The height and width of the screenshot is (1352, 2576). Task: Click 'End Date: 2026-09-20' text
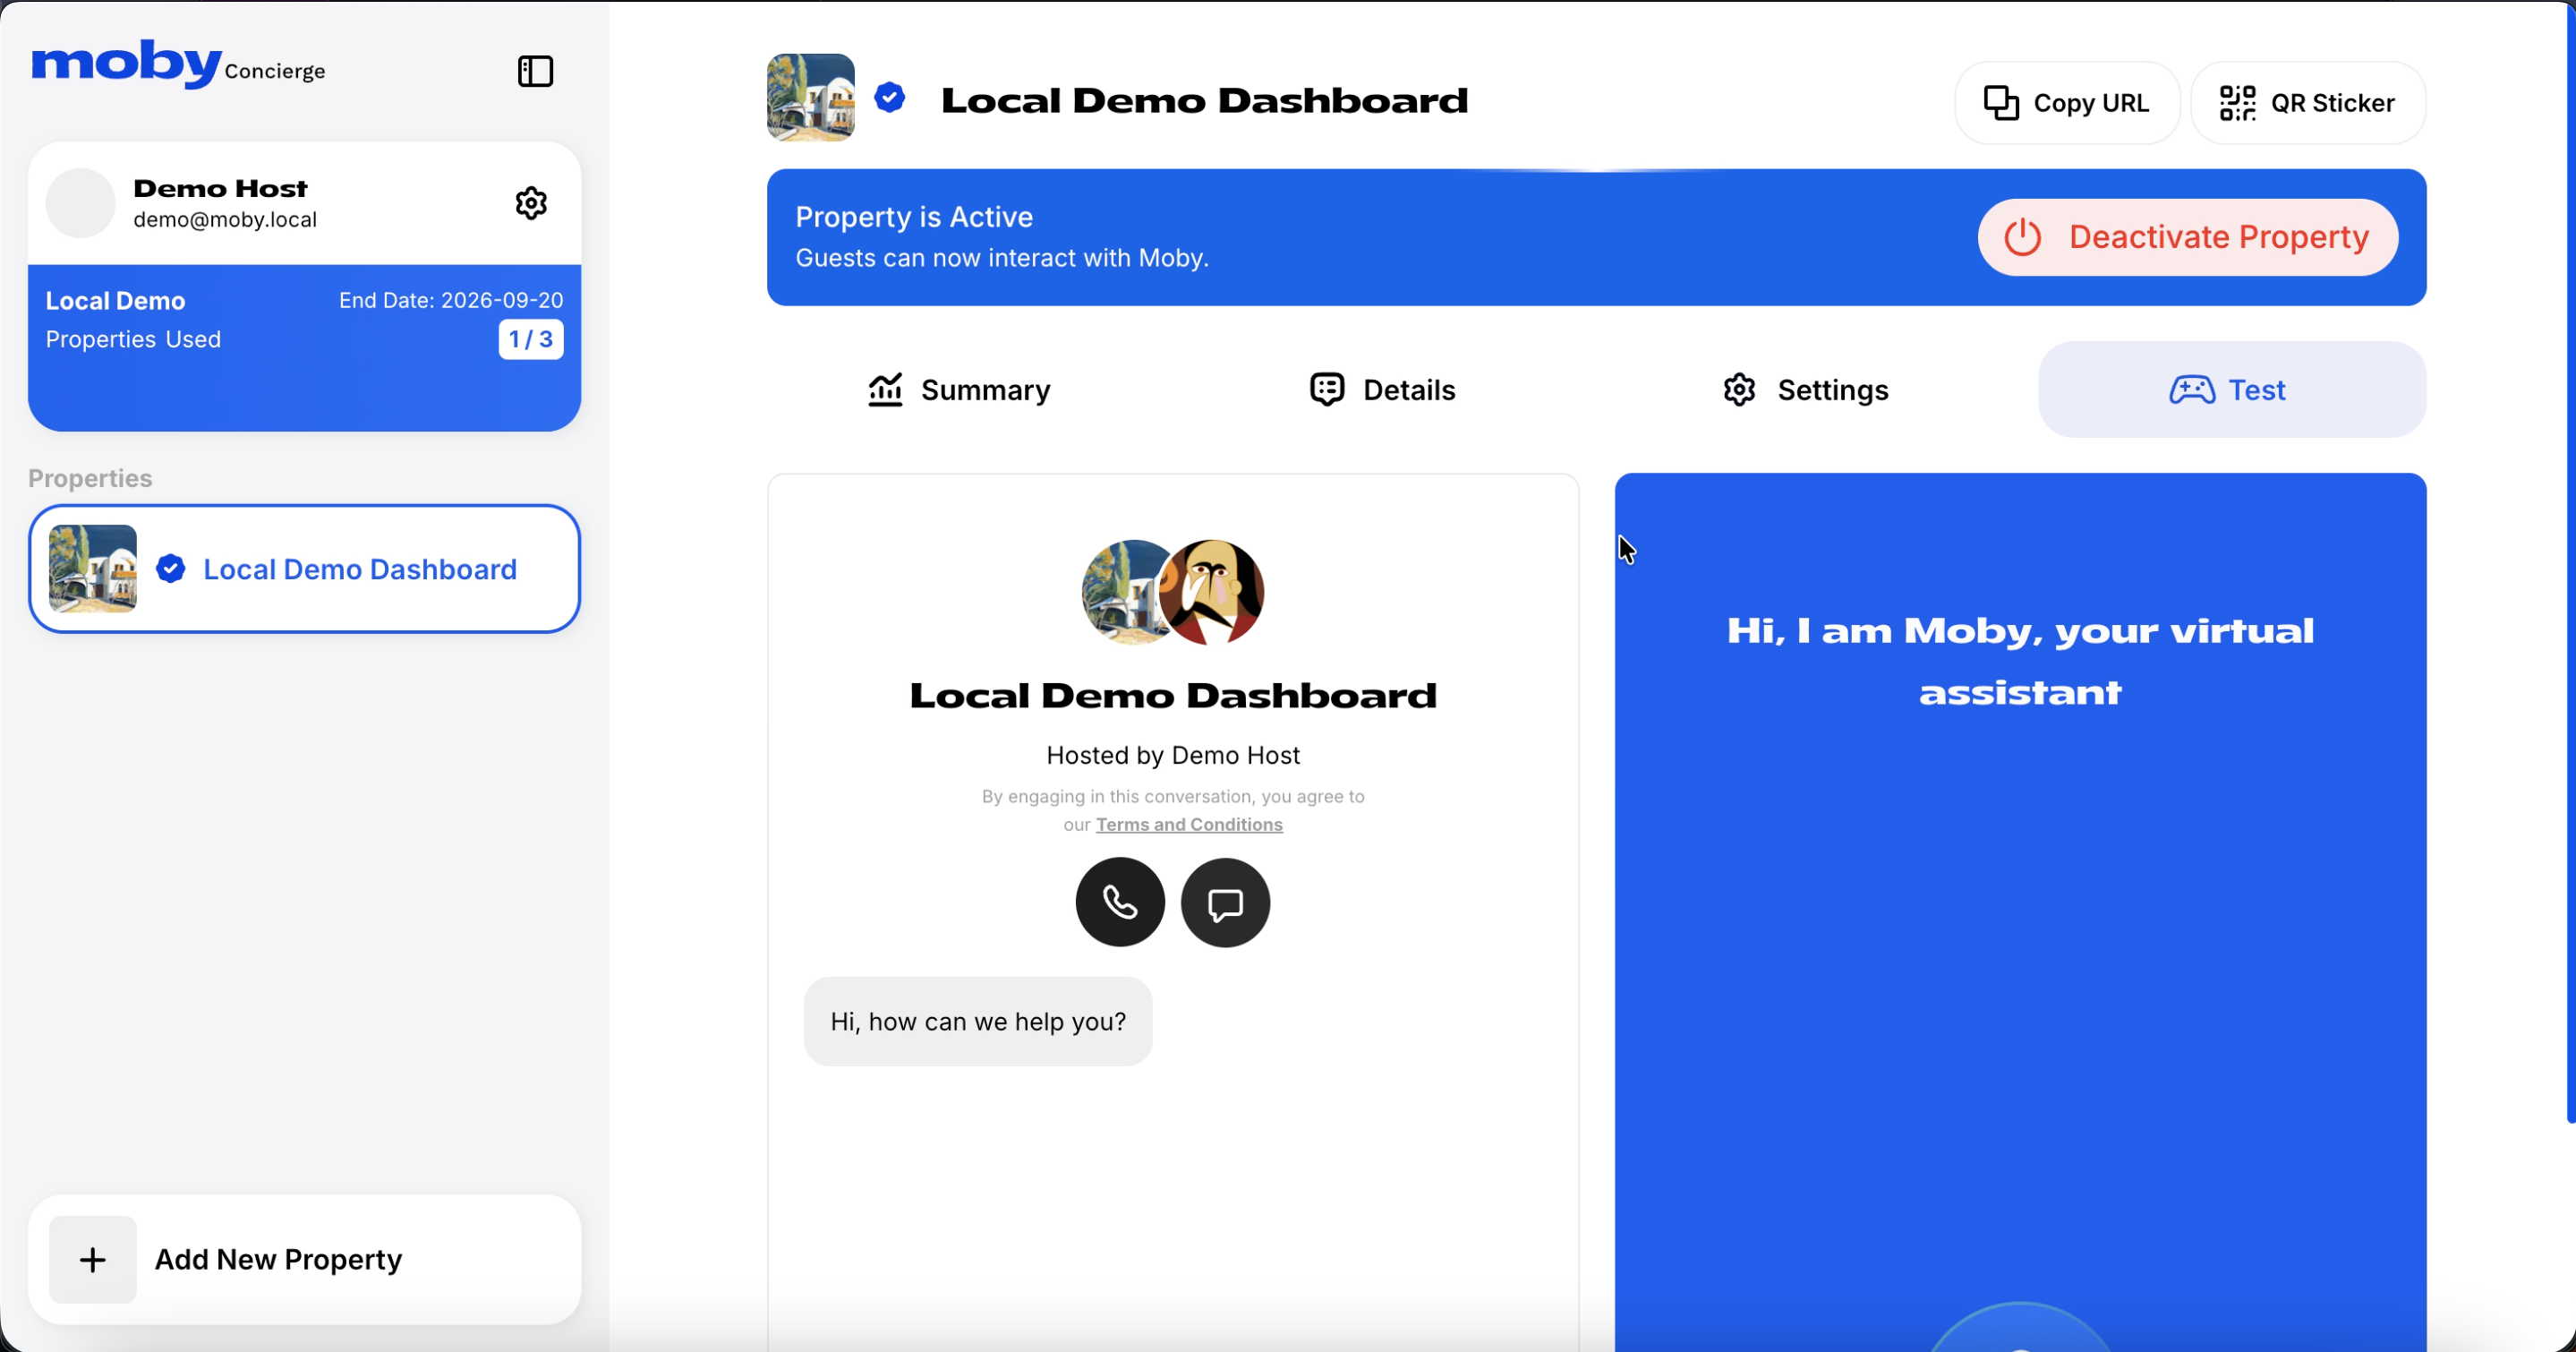(451, 300)
